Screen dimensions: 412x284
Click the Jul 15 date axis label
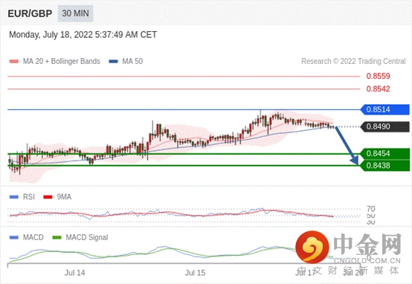click(196, 273)
